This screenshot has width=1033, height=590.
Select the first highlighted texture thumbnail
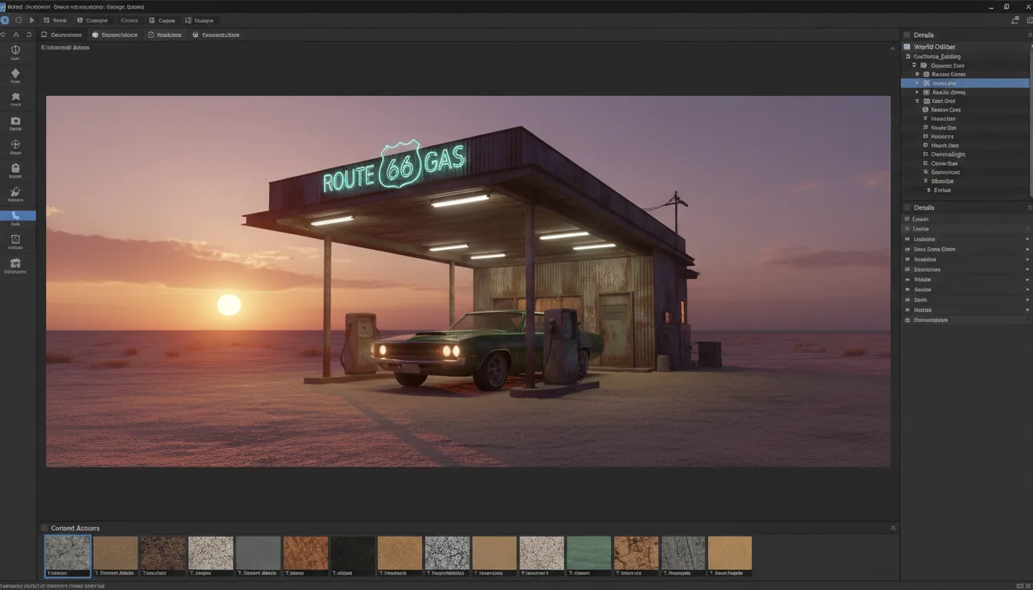tap(67, 555)
